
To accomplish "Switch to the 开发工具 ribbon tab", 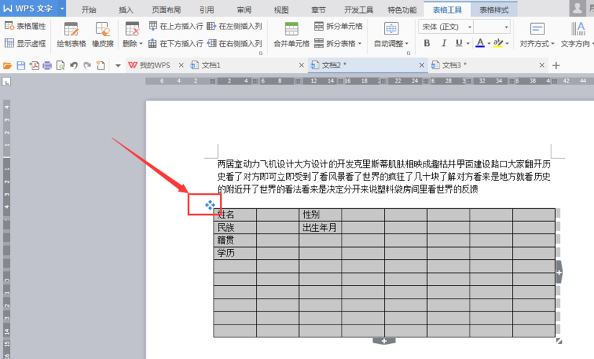I will tap(358, 10).
